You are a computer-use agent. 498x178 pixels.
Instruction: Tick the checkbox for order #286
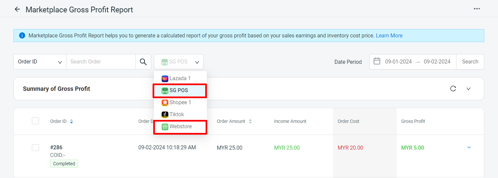click(35, 148)
